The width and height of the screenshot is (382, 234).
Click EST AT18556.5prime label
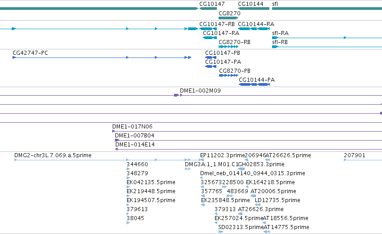coord(285,218)
